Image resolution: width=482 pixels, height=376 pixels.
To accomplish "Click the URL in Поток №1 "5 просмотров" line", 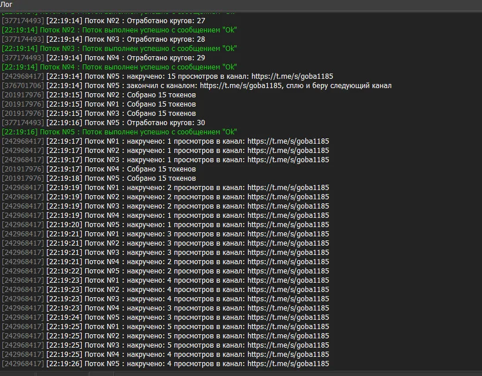I will pyautogui.click(x=288, y=327).
